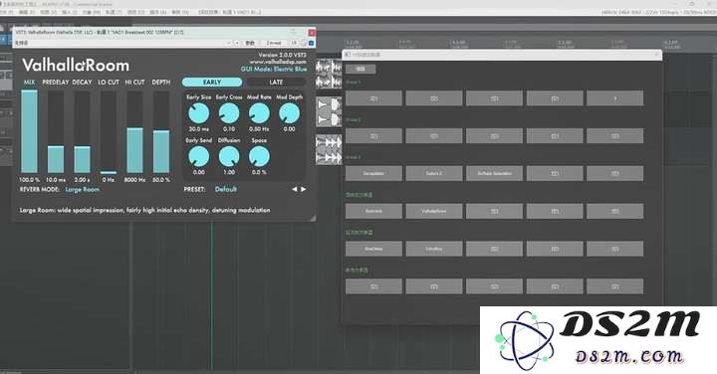This screenshot has width=717, height=374.
Task: Click the HI CUT slider bar
Action: (x=134, y=132)
